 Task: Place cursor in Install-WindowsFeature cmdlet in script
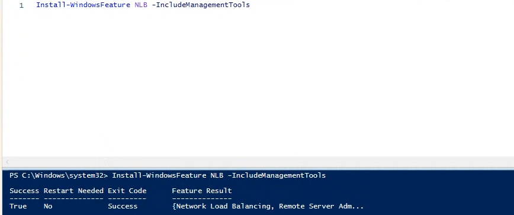point(83,5)
